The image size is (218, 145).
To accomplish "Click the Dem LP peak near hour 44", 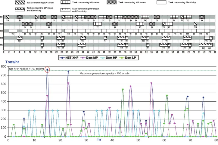I will (123, 89).
